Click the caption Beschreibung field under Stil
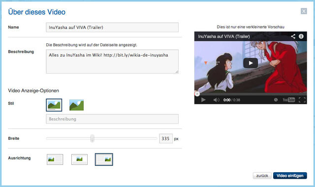 [112, 119]
